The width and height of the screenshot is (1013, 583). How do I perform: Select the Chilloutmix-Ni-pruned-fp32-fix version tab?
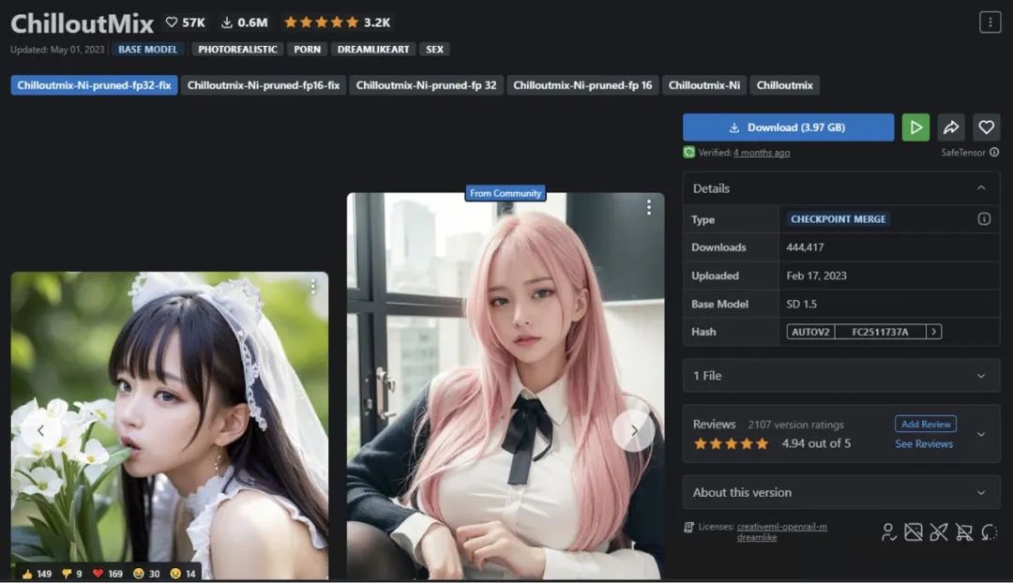(x=95, y=85)
